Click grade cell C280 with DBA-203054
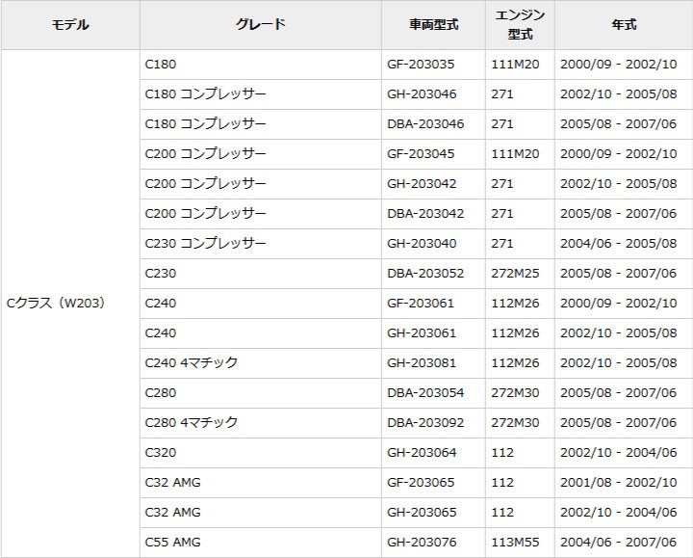 261,393
